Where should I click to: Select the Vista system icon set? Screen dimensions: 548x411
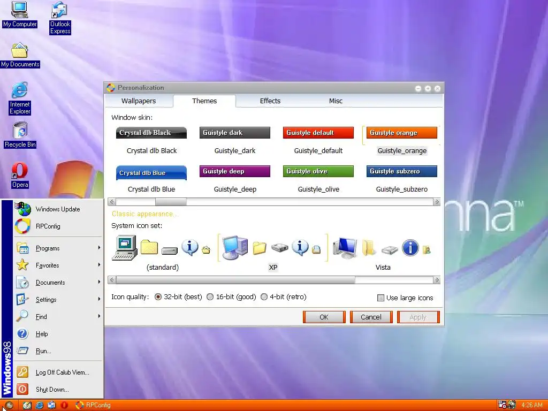pos(383,253)
